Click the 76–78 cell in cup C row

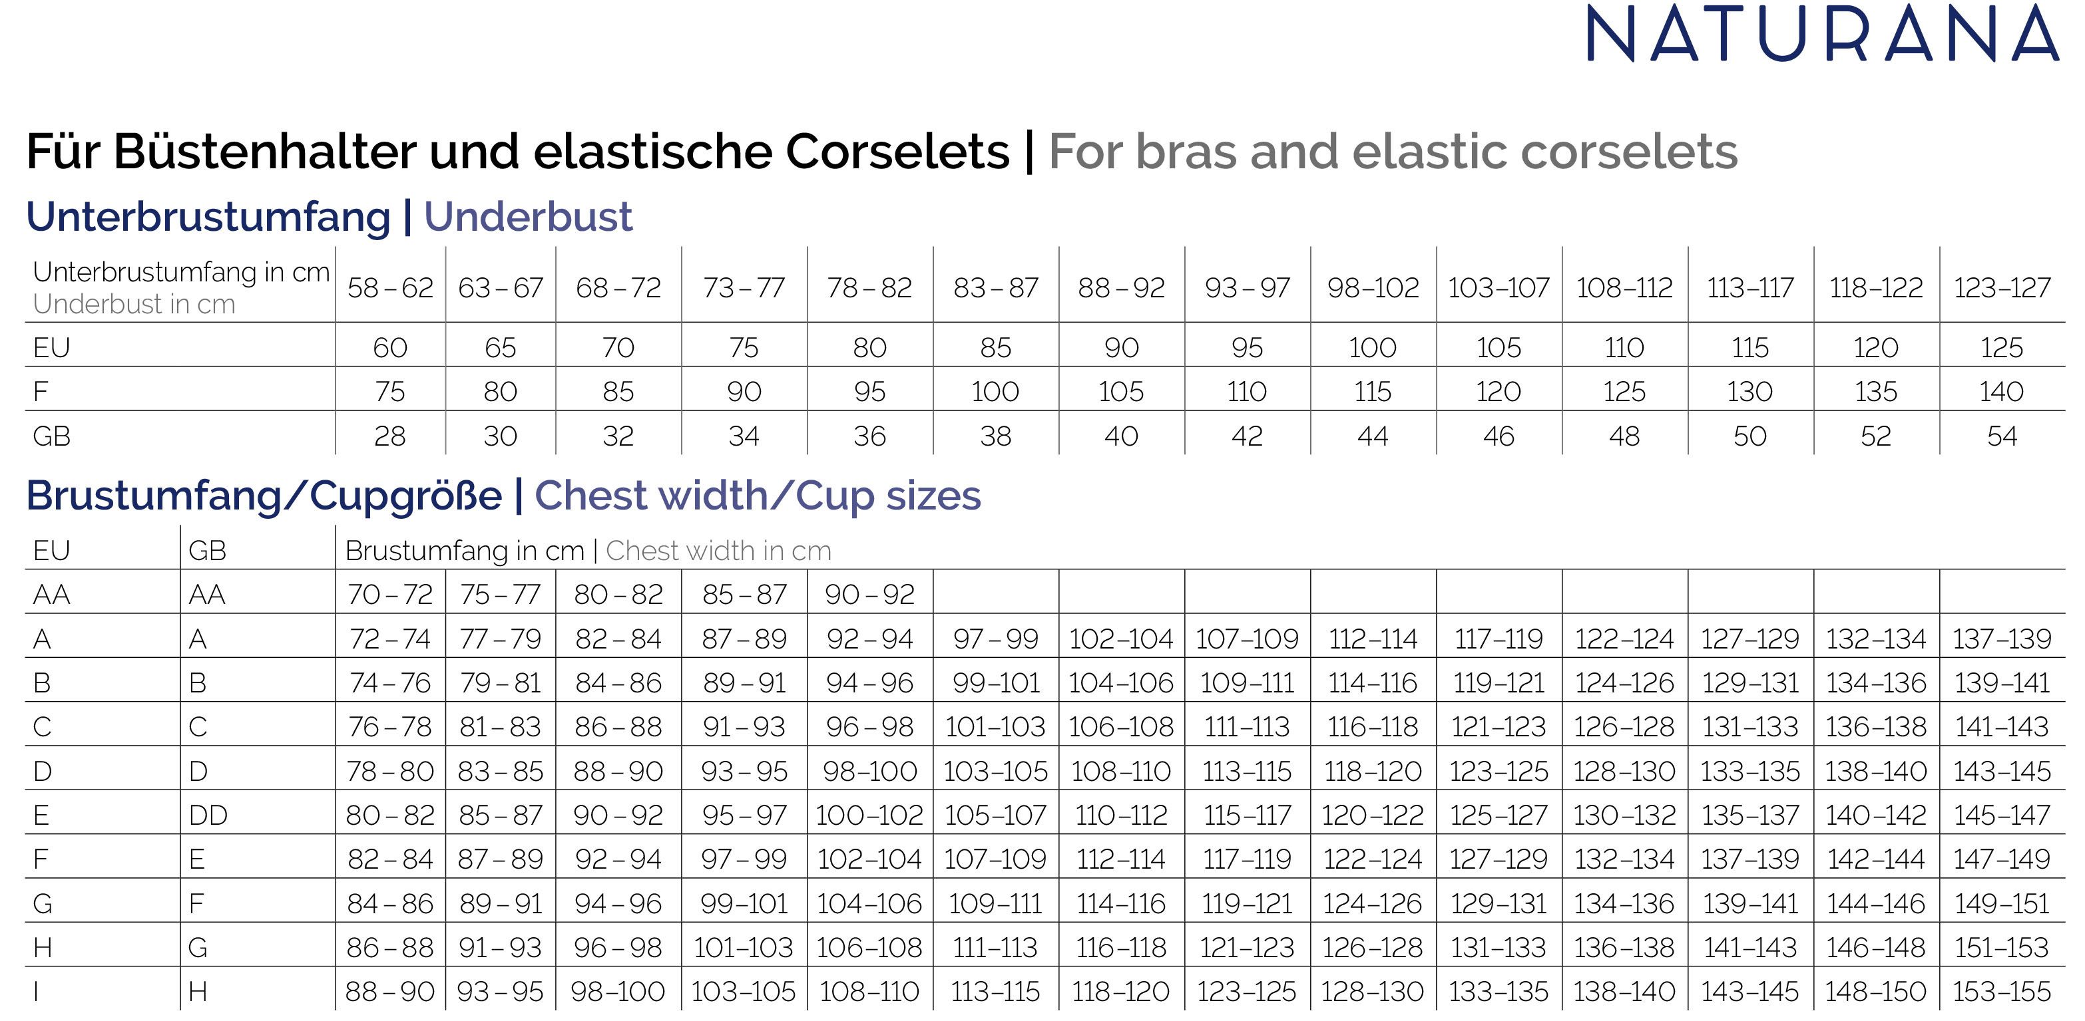pos(390,728)
